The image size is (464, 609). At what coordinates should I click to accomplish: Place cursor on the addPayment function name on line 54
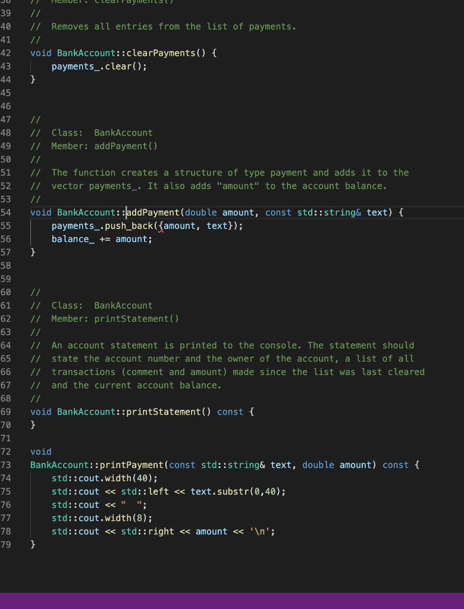(x=153, y=212)
